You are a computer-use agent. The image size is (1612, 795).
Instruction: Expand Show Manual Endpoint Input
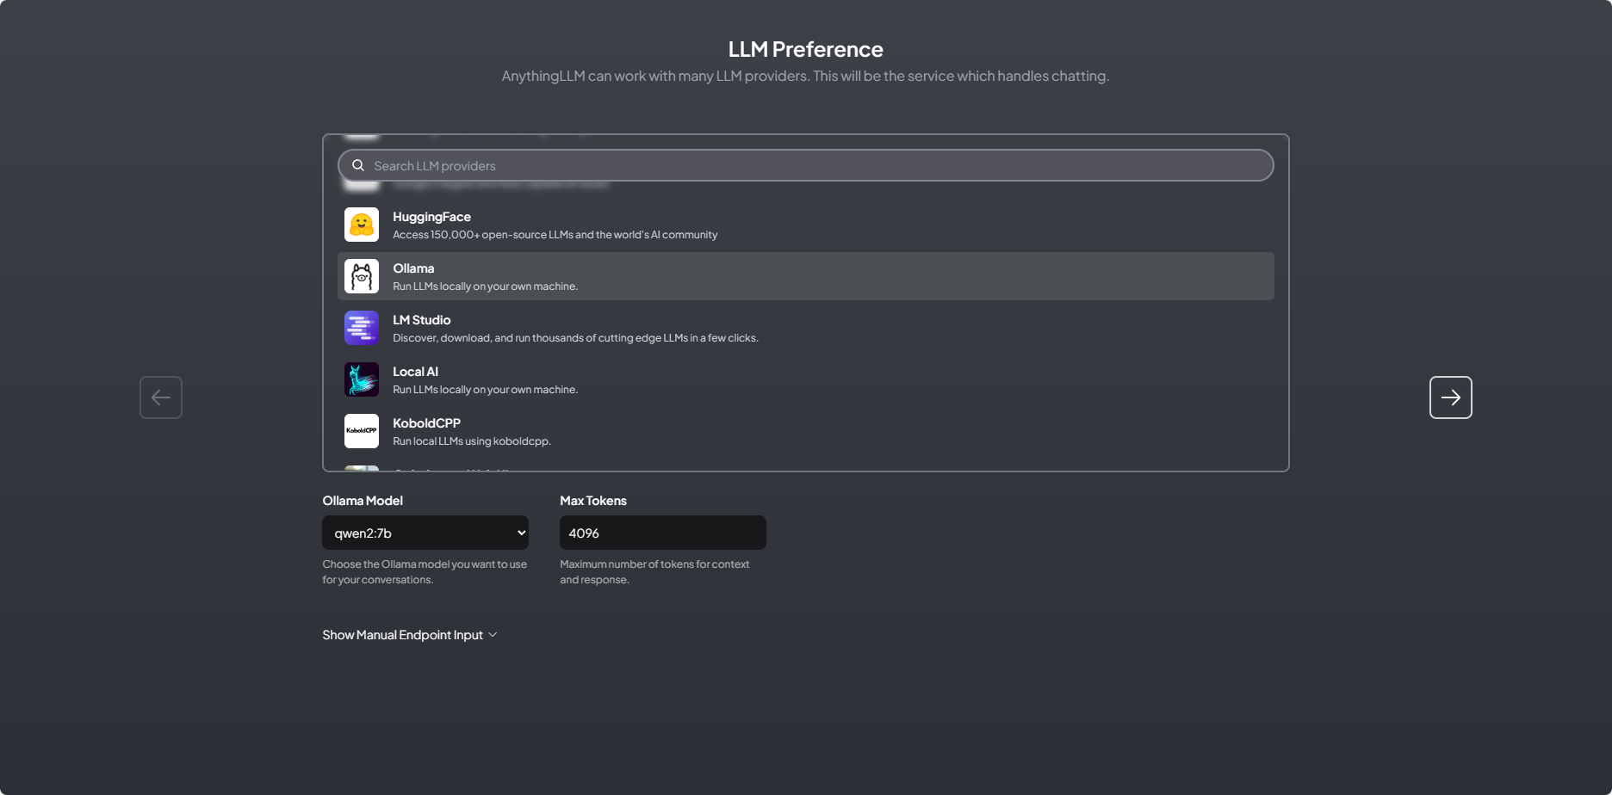402,635
